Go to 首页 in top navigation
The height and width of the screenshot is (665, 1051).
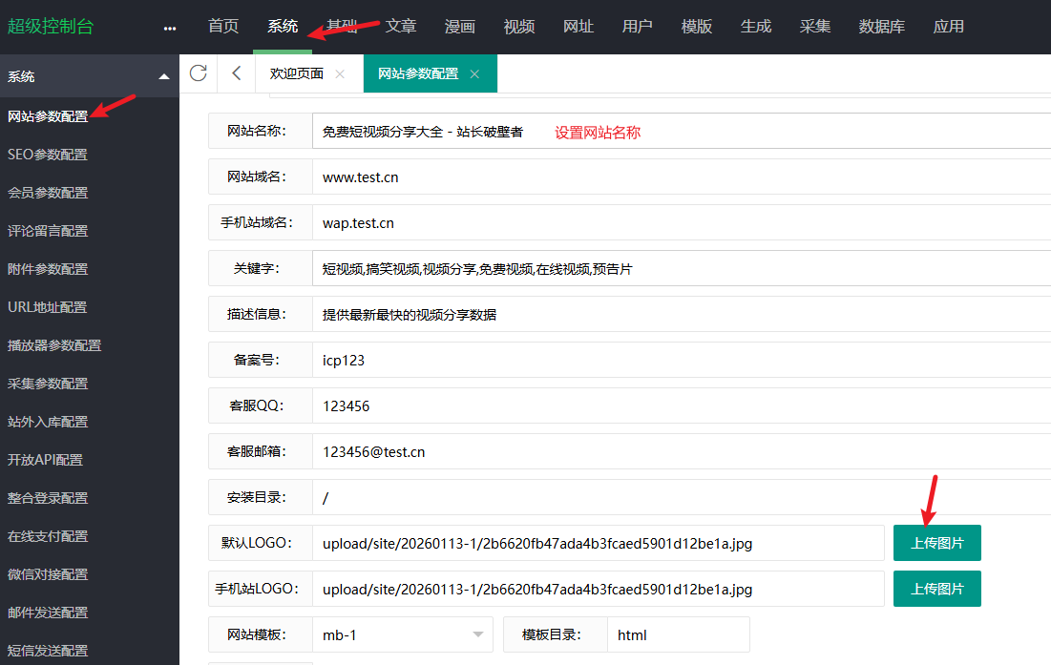pos(223,27)
